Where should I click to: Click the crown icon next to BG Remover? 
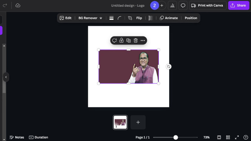click(x=101, y=18)
